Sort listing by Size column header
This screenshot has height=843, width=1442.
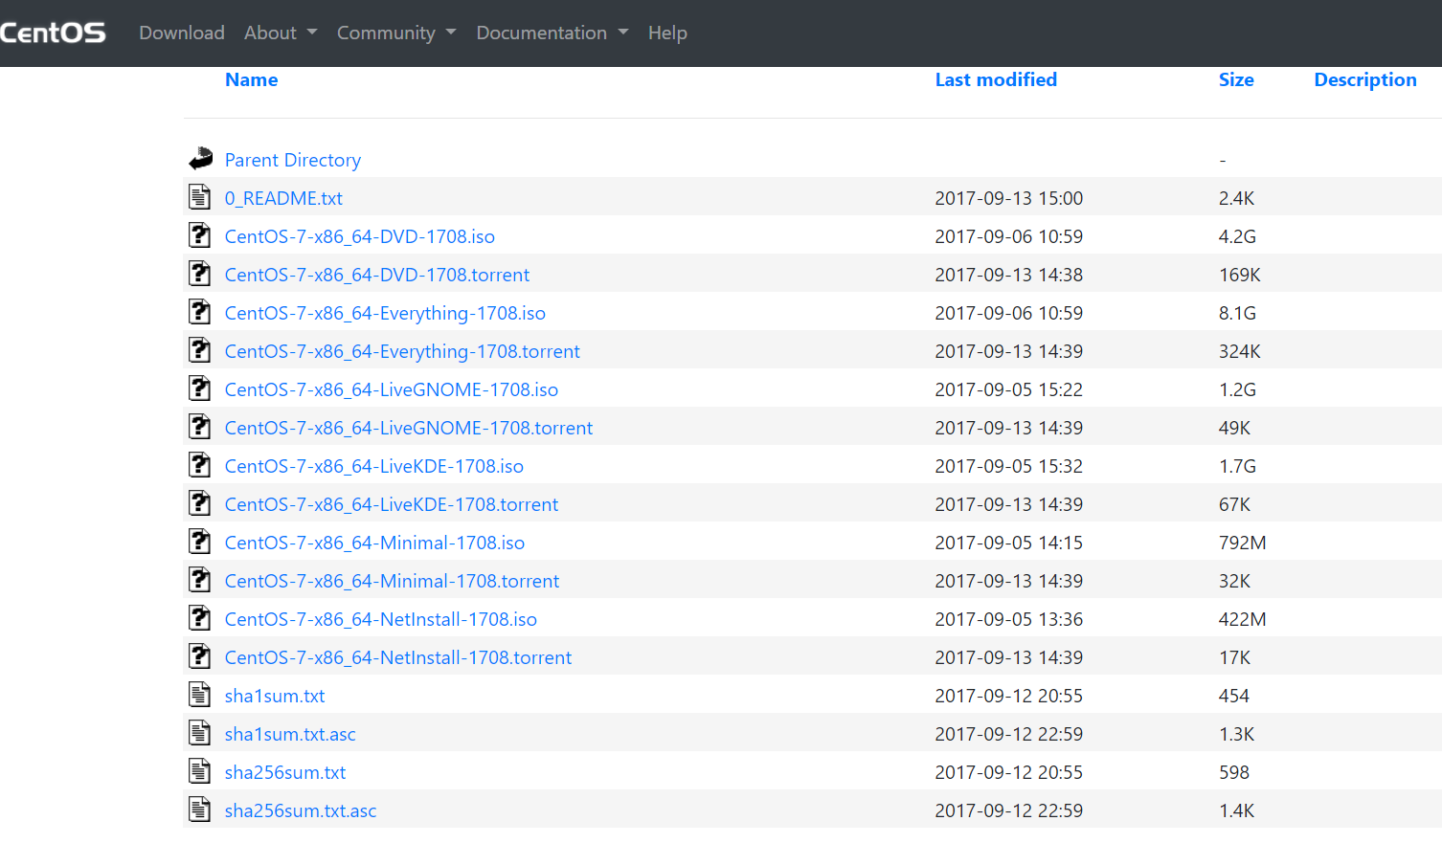click(1236, 79)
